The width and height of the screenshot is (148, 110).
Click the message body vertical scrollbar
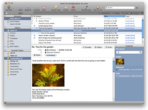(x=114, y=79)
